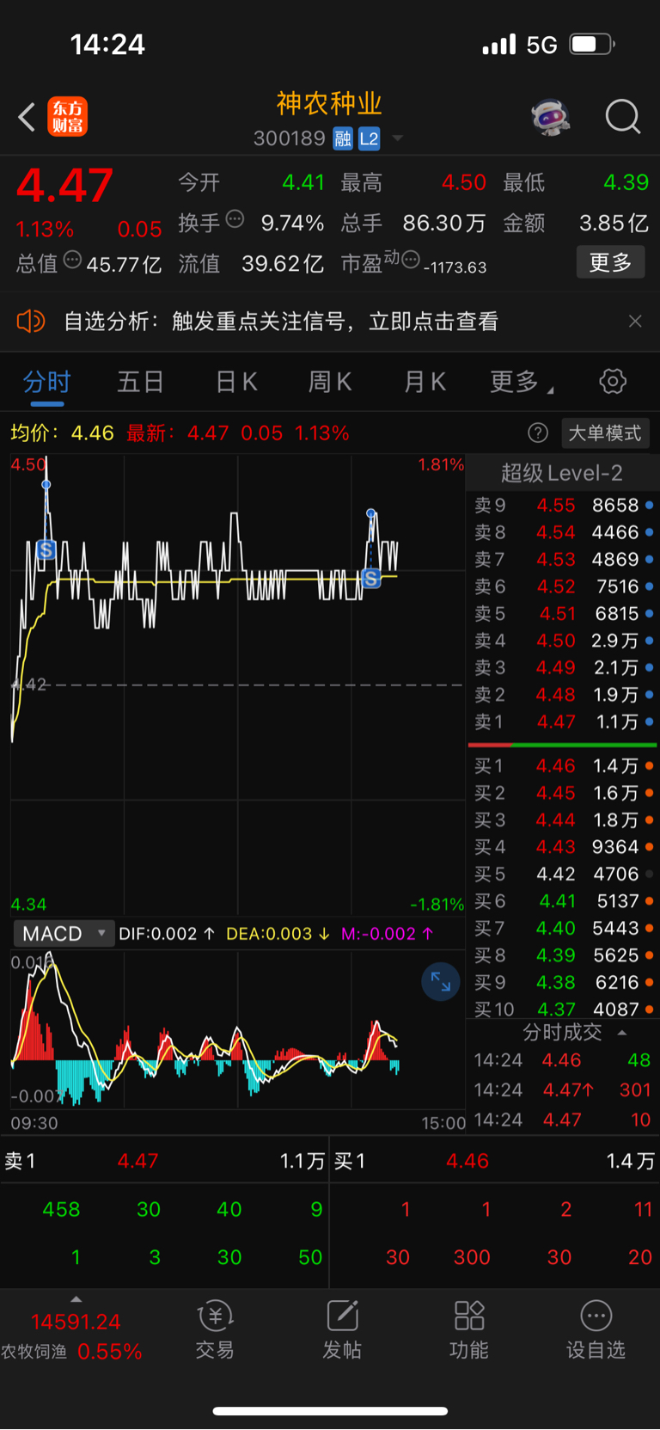This screenshot has width=660, height=1430.
Task: Open the 东方财富 logo icon
Action: point(67,117)
